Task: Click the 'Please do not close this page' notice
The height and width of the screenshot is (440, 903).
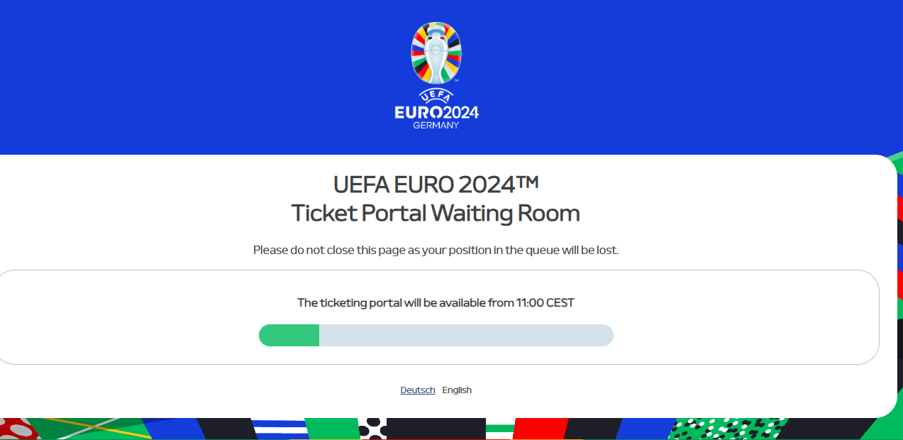Action: pyautogui.click(x=436, y=250)
